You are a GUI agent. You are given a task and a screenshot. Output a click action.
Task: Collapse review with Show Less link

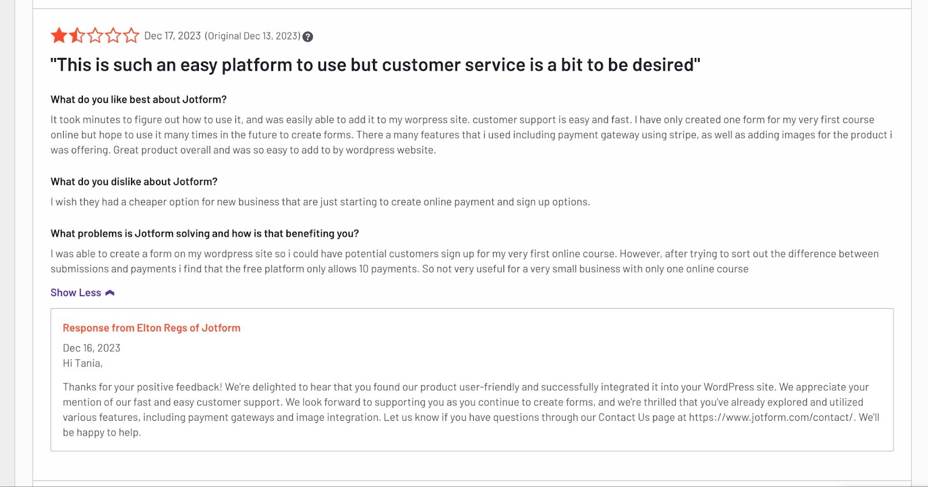[76, 293]
